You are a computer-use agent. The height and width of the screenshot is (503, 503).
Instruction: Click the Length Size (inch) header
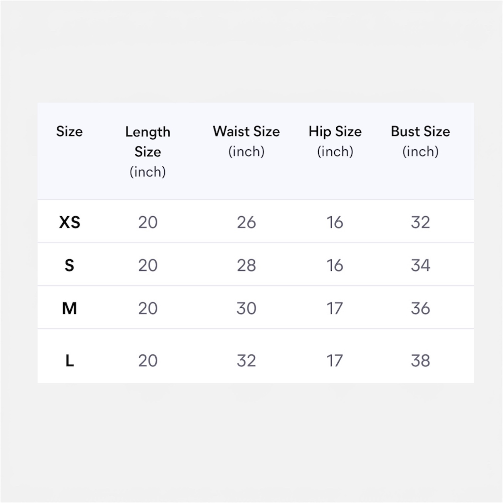pyautogui.click(x=148, y=152)
